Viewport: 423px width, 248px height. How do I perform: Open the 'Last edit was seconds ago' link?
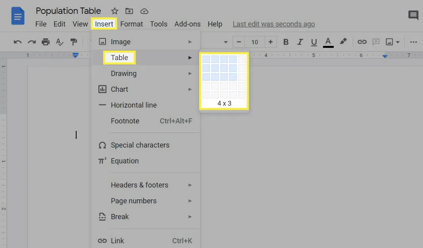click(273, 24)
